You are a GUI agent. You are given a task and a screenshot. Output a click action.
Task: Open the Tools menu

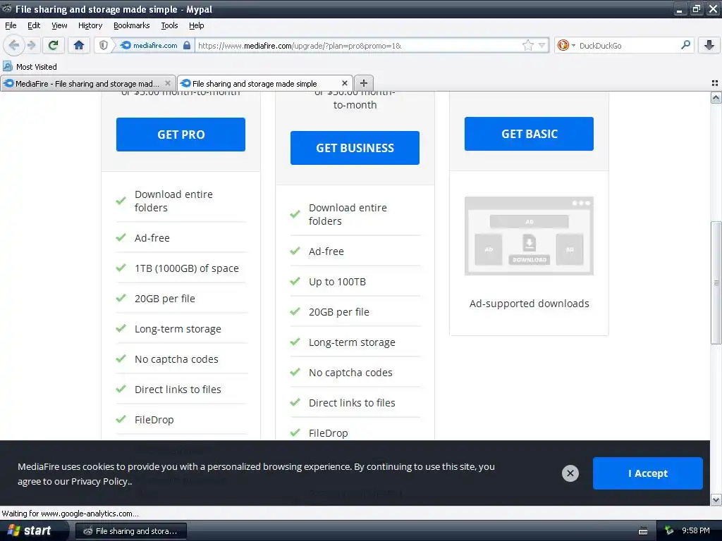point(169,25)
